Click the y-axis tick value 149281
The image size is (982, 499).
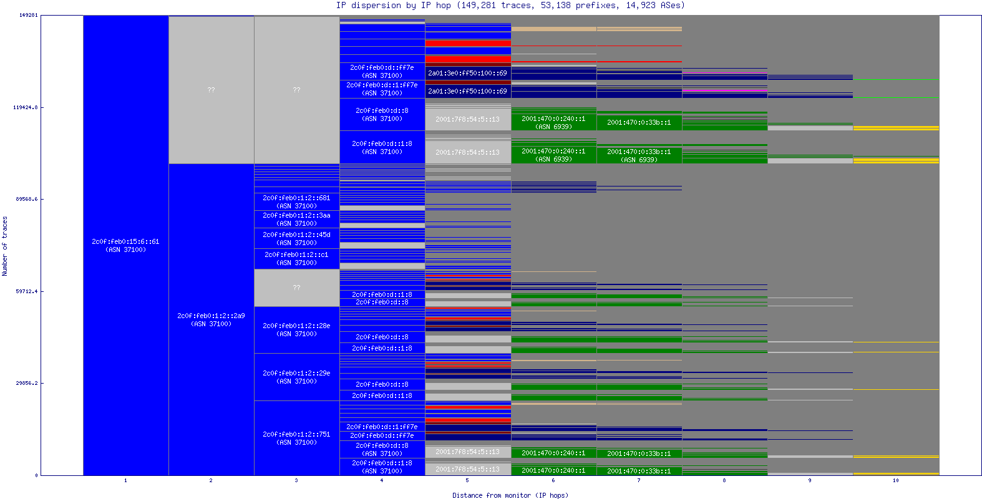coord(29,15)
